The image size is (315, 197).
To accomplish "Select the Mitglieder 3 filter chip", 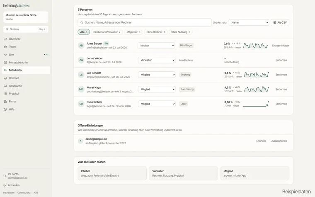I will (x=133, y=32).
